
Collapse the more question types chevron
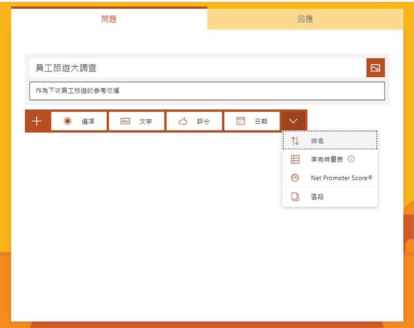[293, 121]
